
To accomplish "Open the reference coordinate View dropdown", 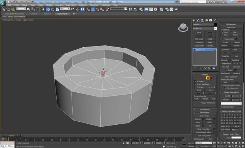I will click(65, 9).
